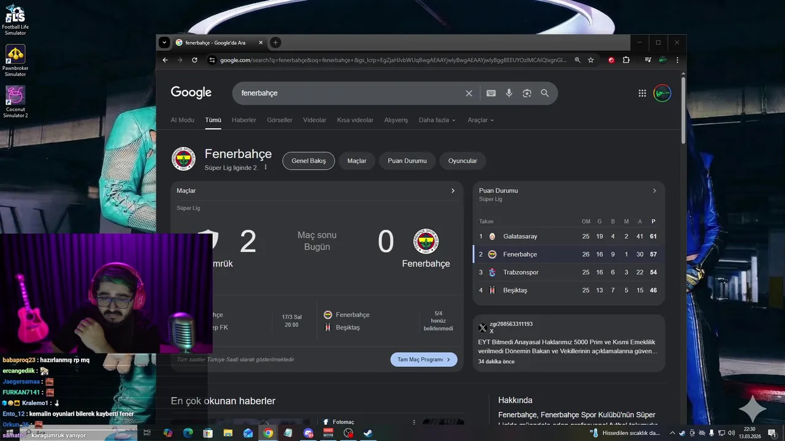
Task: Open Google account avatar
Action: tap(662, 93)
